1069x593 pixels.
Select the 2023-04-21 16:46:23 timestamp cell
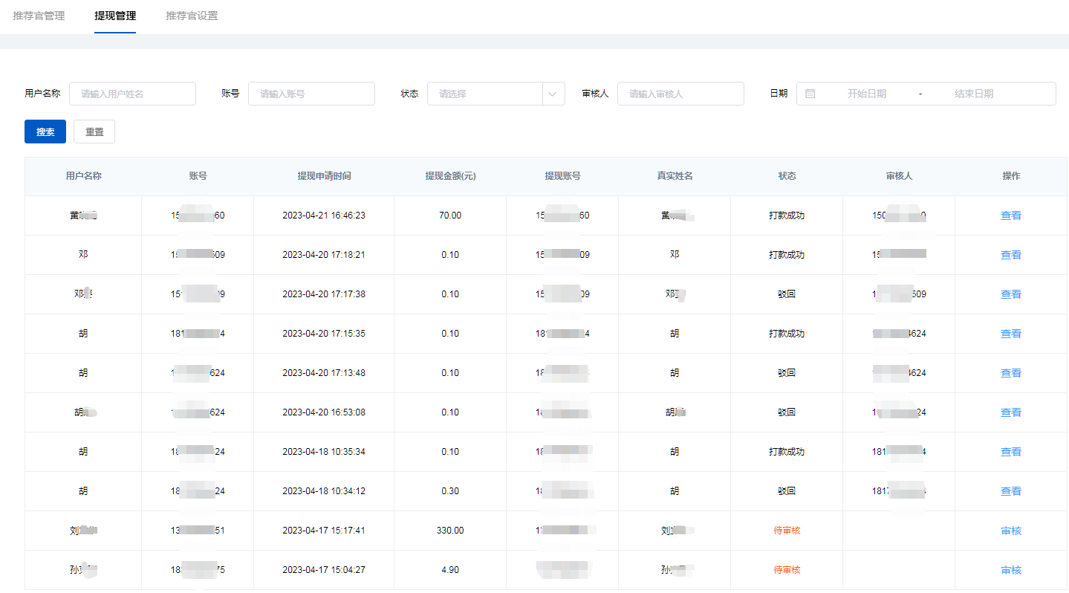324,216
